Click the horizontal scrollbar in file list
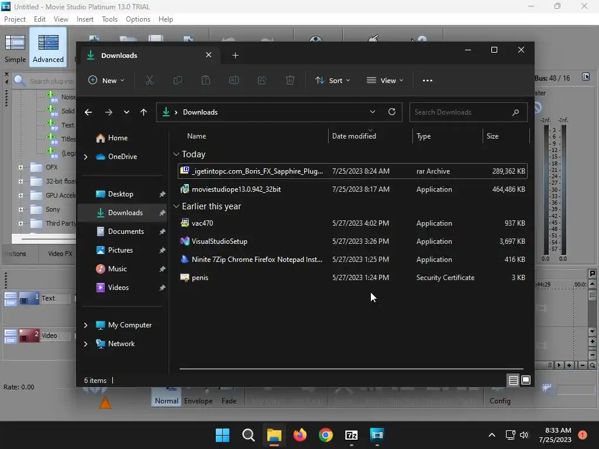Viewport: 599px width, 449px height. [x=352, y=369]
